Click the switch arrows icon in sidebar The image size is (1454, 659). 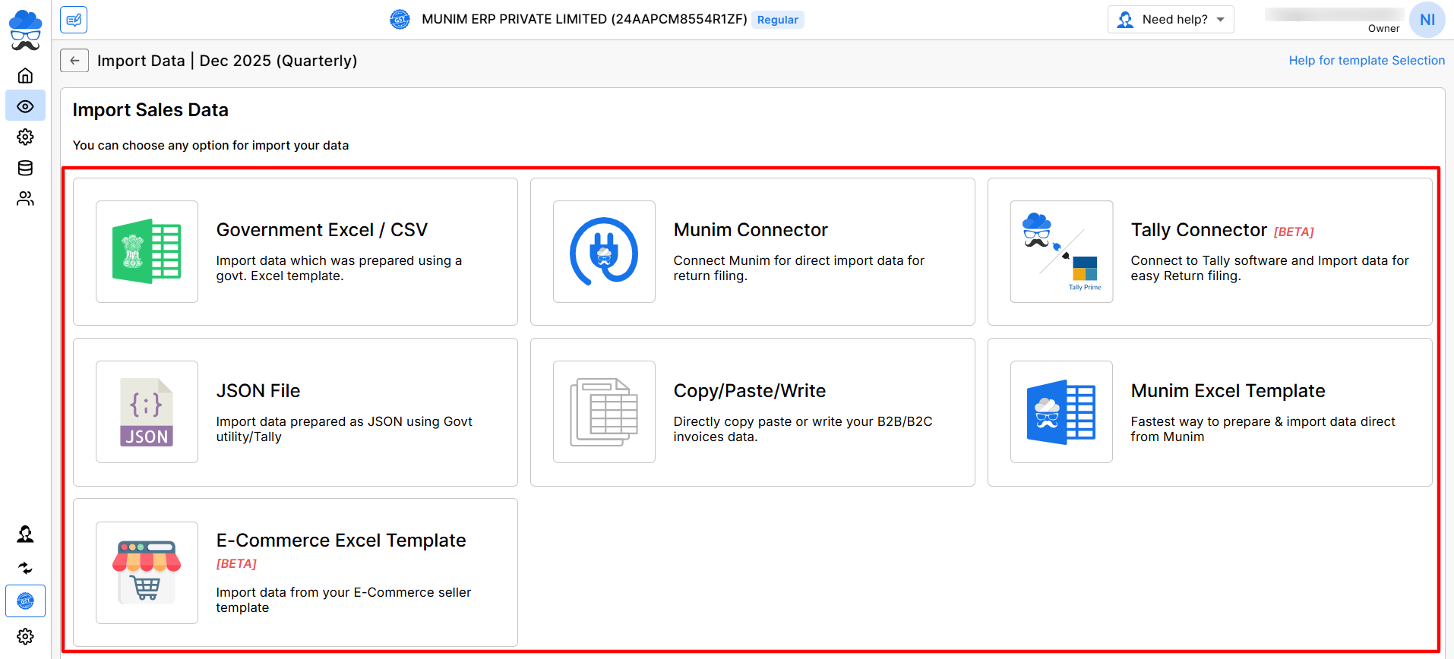(25, 568)
